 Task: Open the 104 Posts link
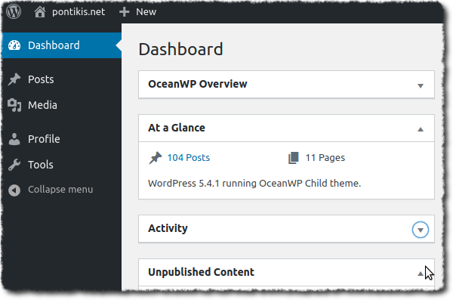pos(188,158)
